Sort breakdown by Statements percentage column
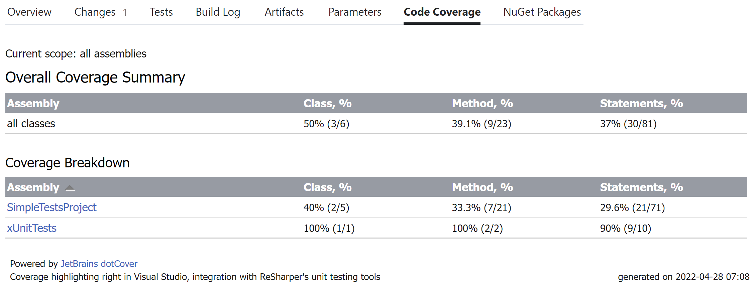Viewport: 754px width, 293px height. tap(641, 187)
